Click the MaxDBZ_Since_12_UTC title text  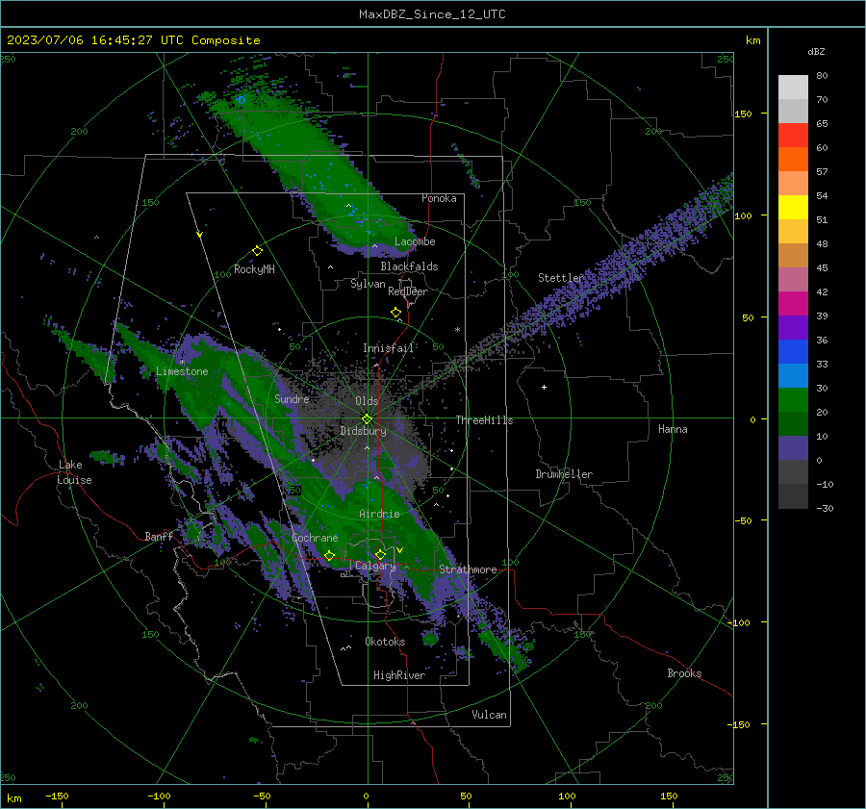click(x=432, y=14)
